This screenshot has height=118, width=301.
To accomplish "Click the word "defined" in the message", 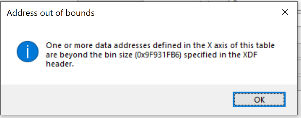I will [x=151, y=46].
